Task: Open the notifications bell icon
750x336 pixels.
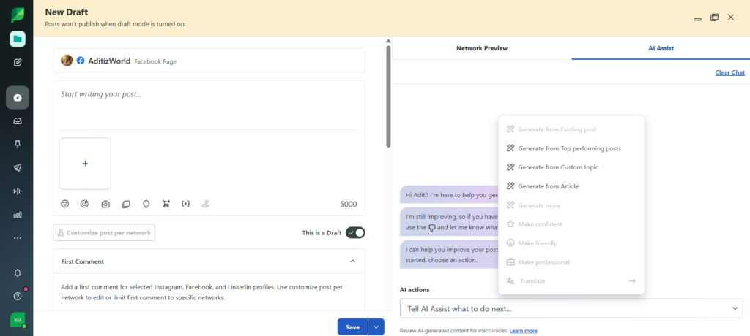Action: pos(18,273)
